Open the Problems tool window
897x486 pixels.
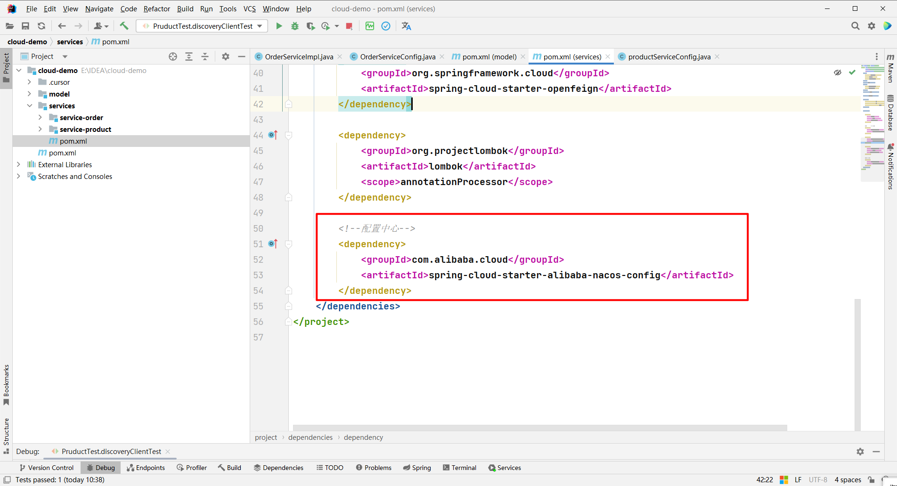click(374, 468)
